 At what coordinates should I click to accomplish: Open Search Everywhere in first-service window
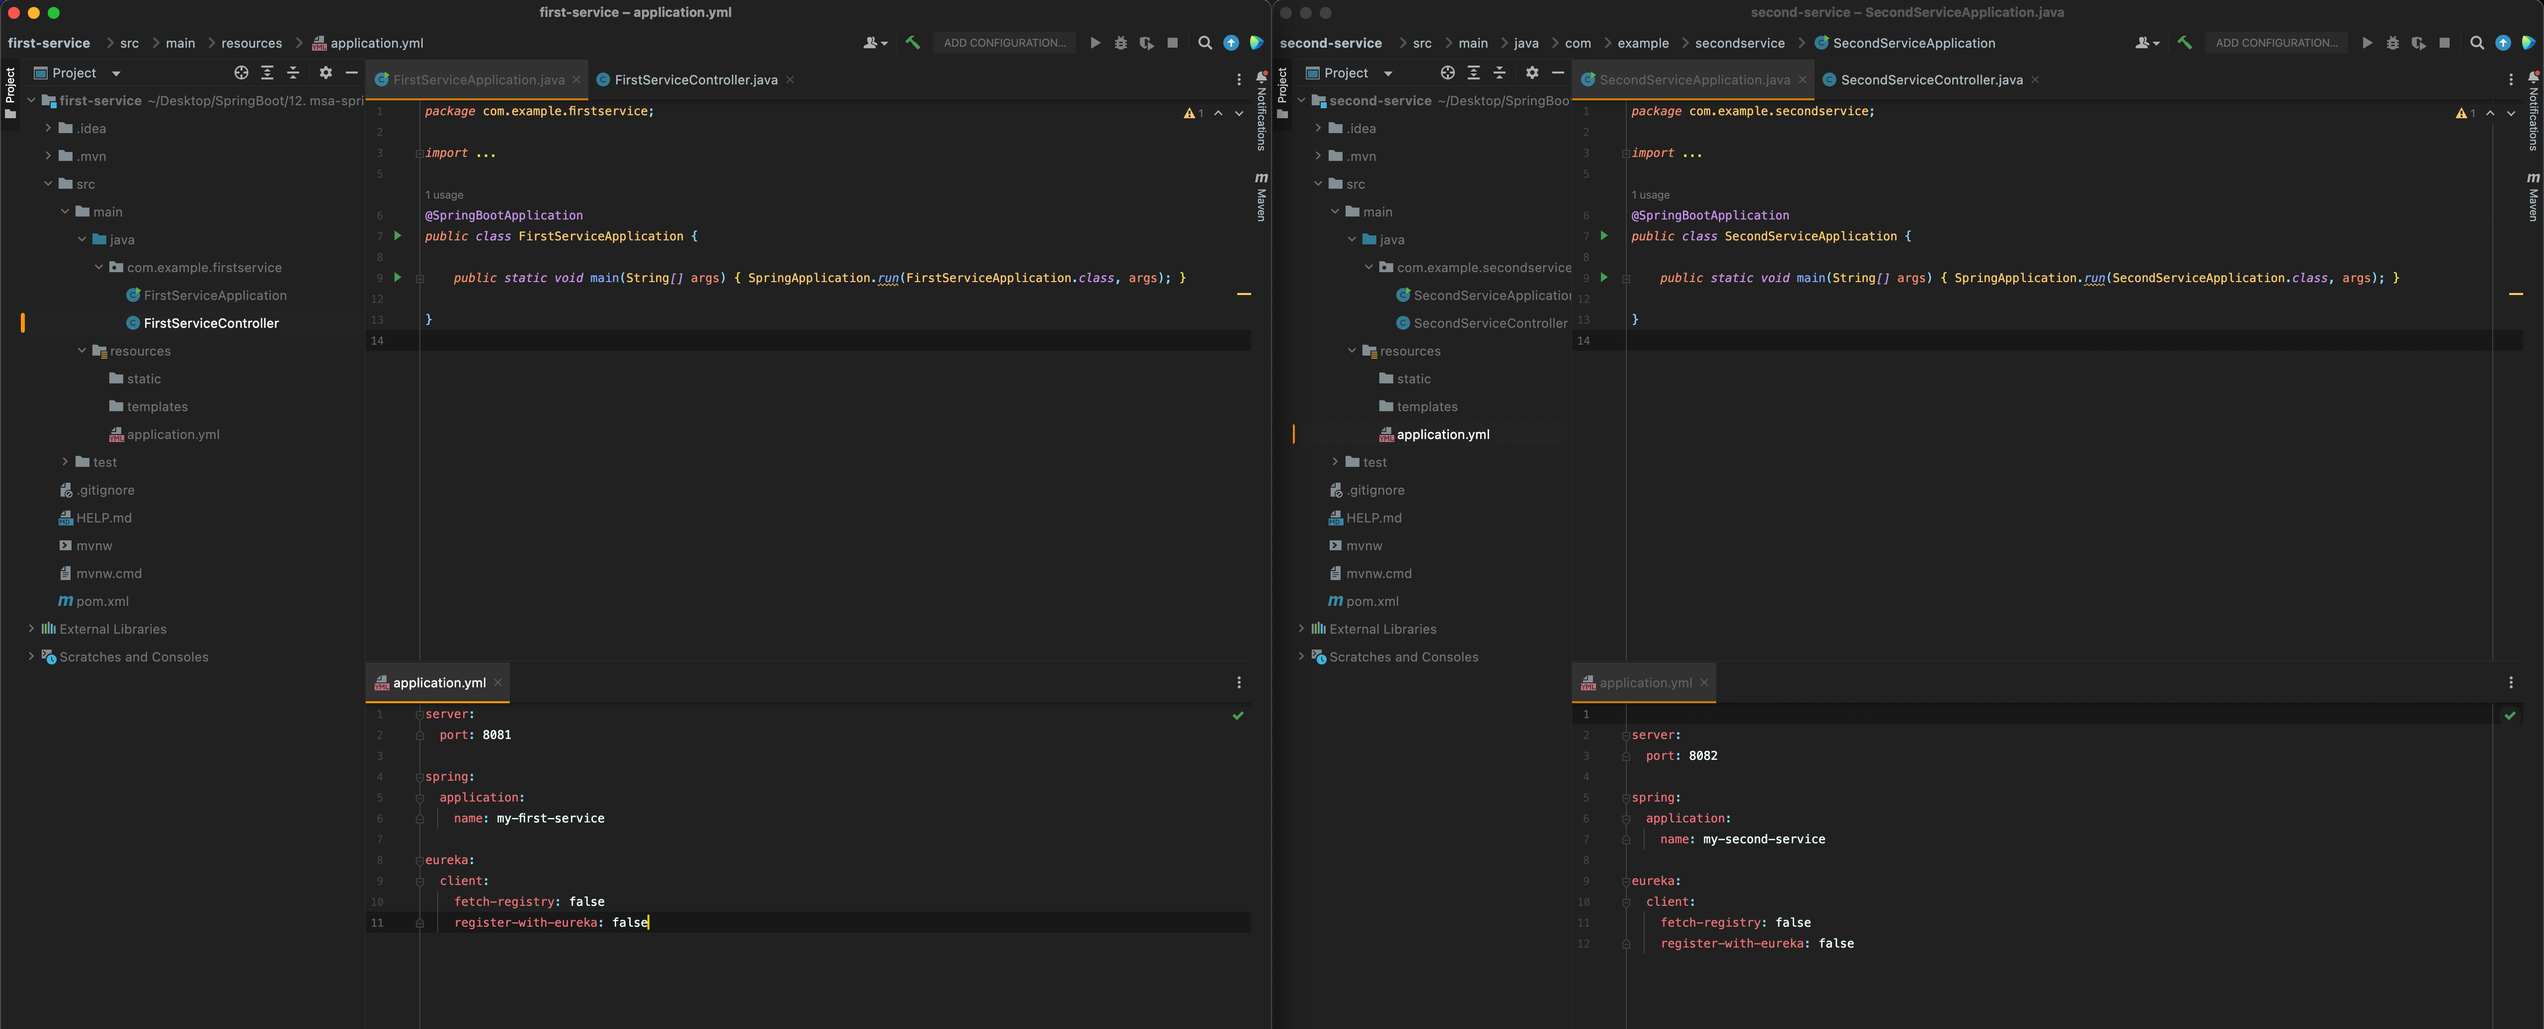coord(1205,43)
